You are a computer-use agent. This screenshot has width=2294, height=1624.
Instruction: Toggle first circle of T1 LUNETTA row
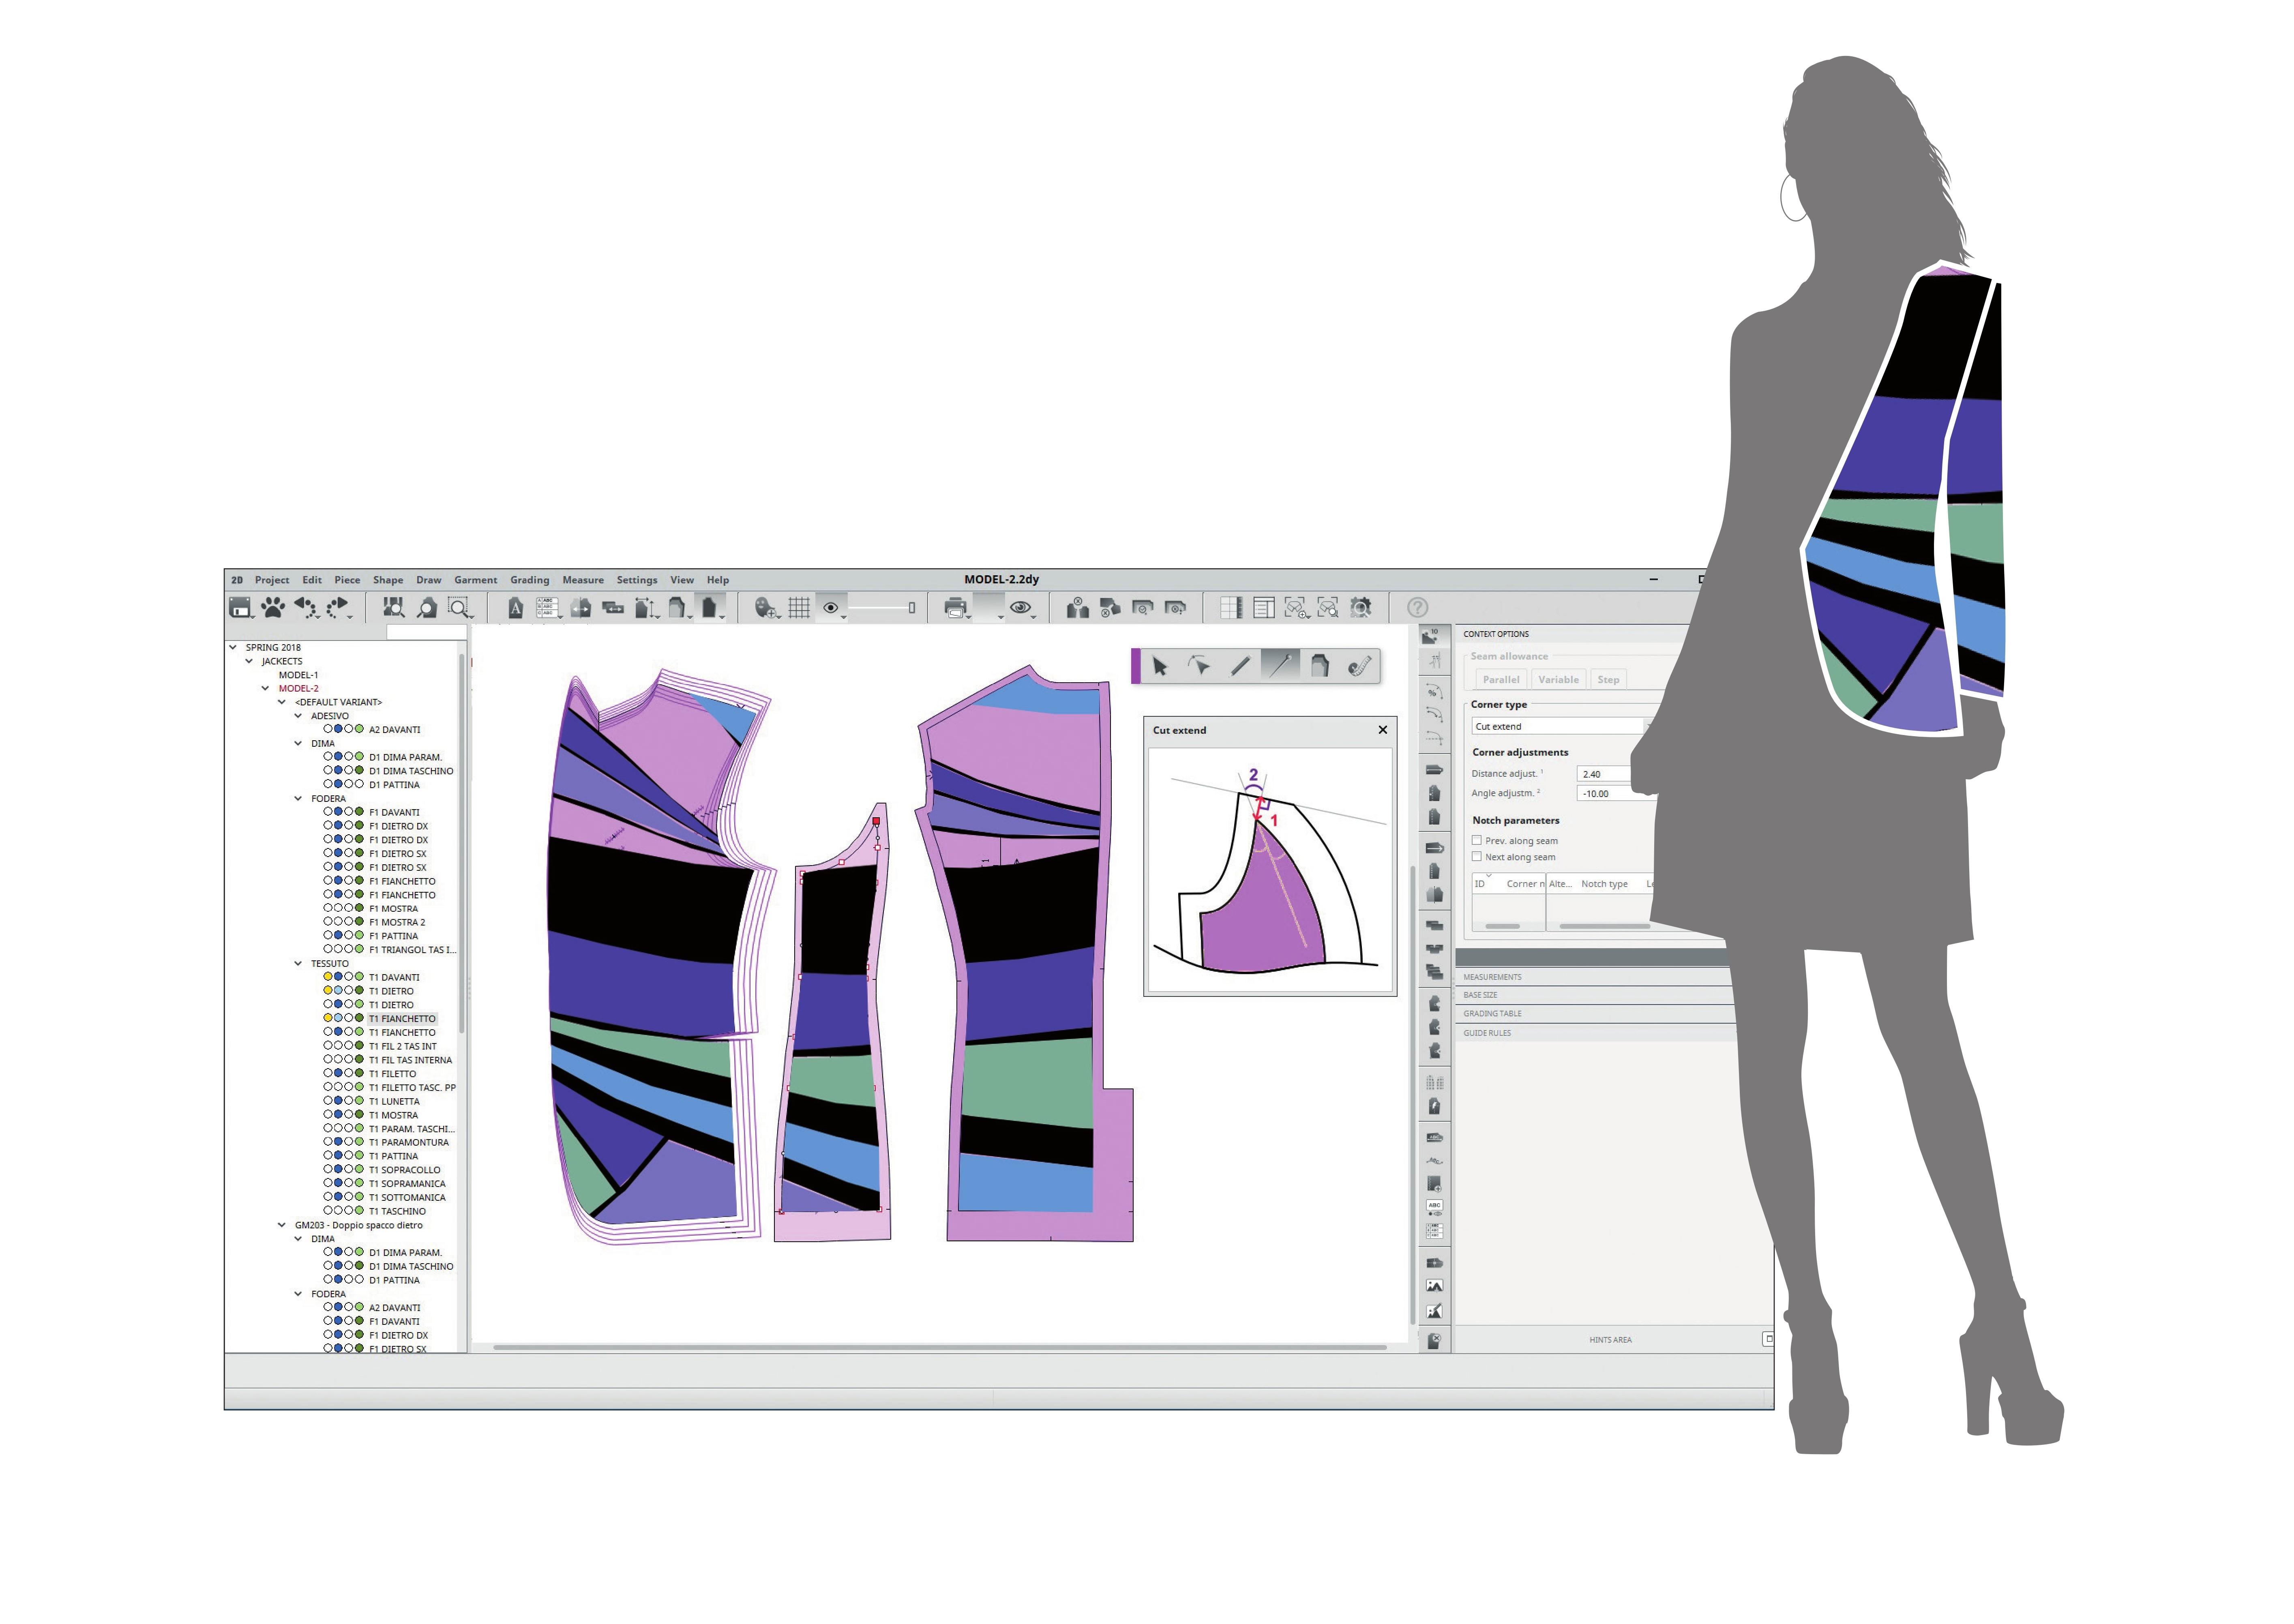pyautogui.click(x=328, y=1101)
